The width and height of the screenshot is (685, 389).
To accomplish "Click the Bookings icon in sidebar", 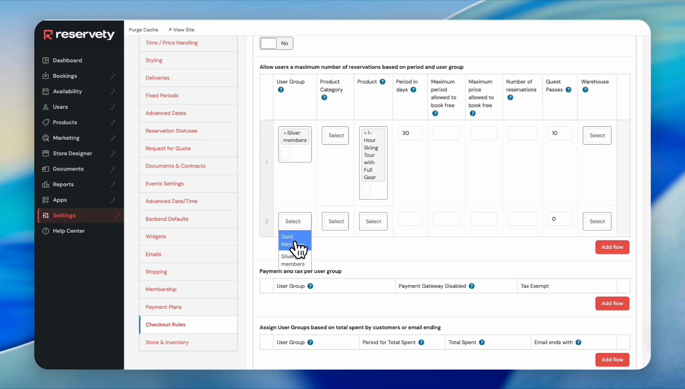I will coord(45,76).
